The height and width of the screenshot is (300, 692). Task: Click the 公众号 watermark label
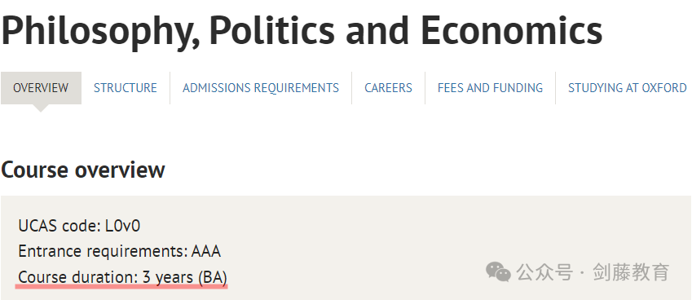coord(544,272)
